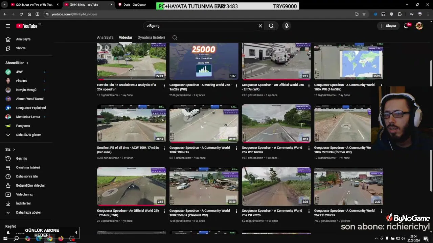Open the taskbar search icon

(16, 239)
